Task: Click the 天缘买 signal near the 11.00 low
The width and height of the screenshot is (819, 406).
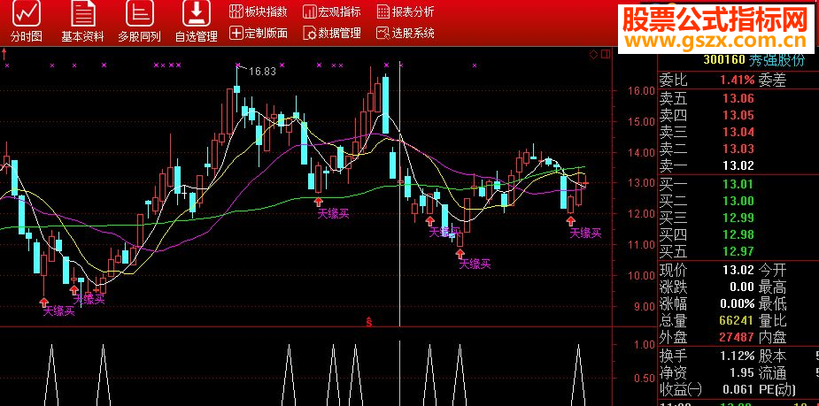Action: click(x=475, y=264)
